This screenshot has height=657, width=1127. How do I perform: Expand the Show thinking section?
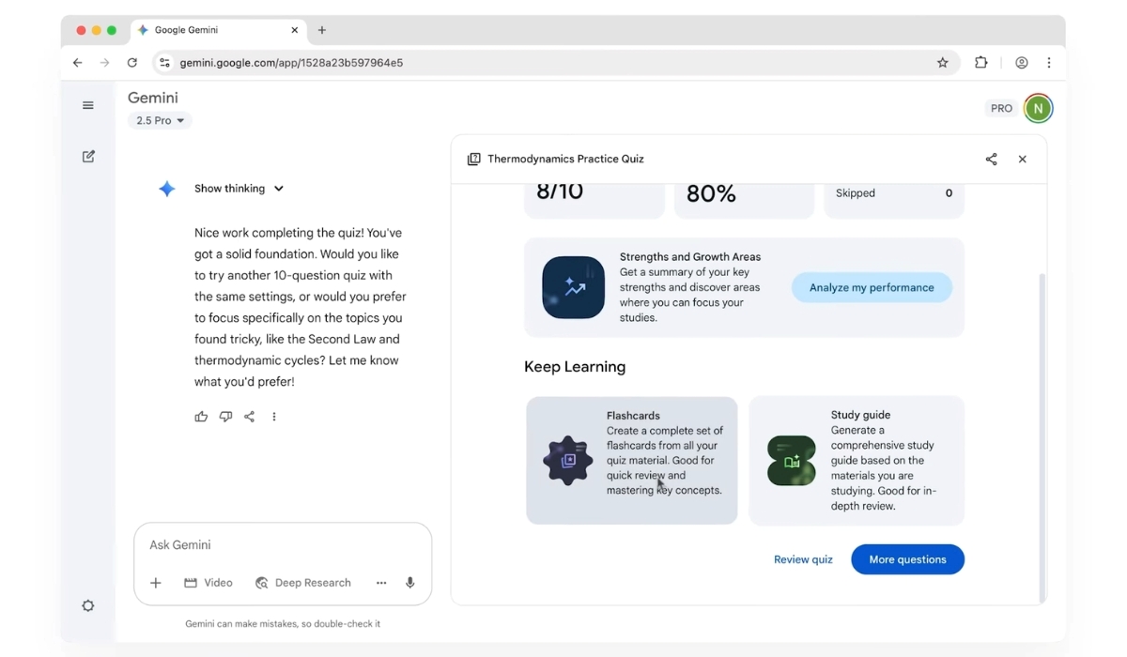pyautogui.click(x=239, y=189)
